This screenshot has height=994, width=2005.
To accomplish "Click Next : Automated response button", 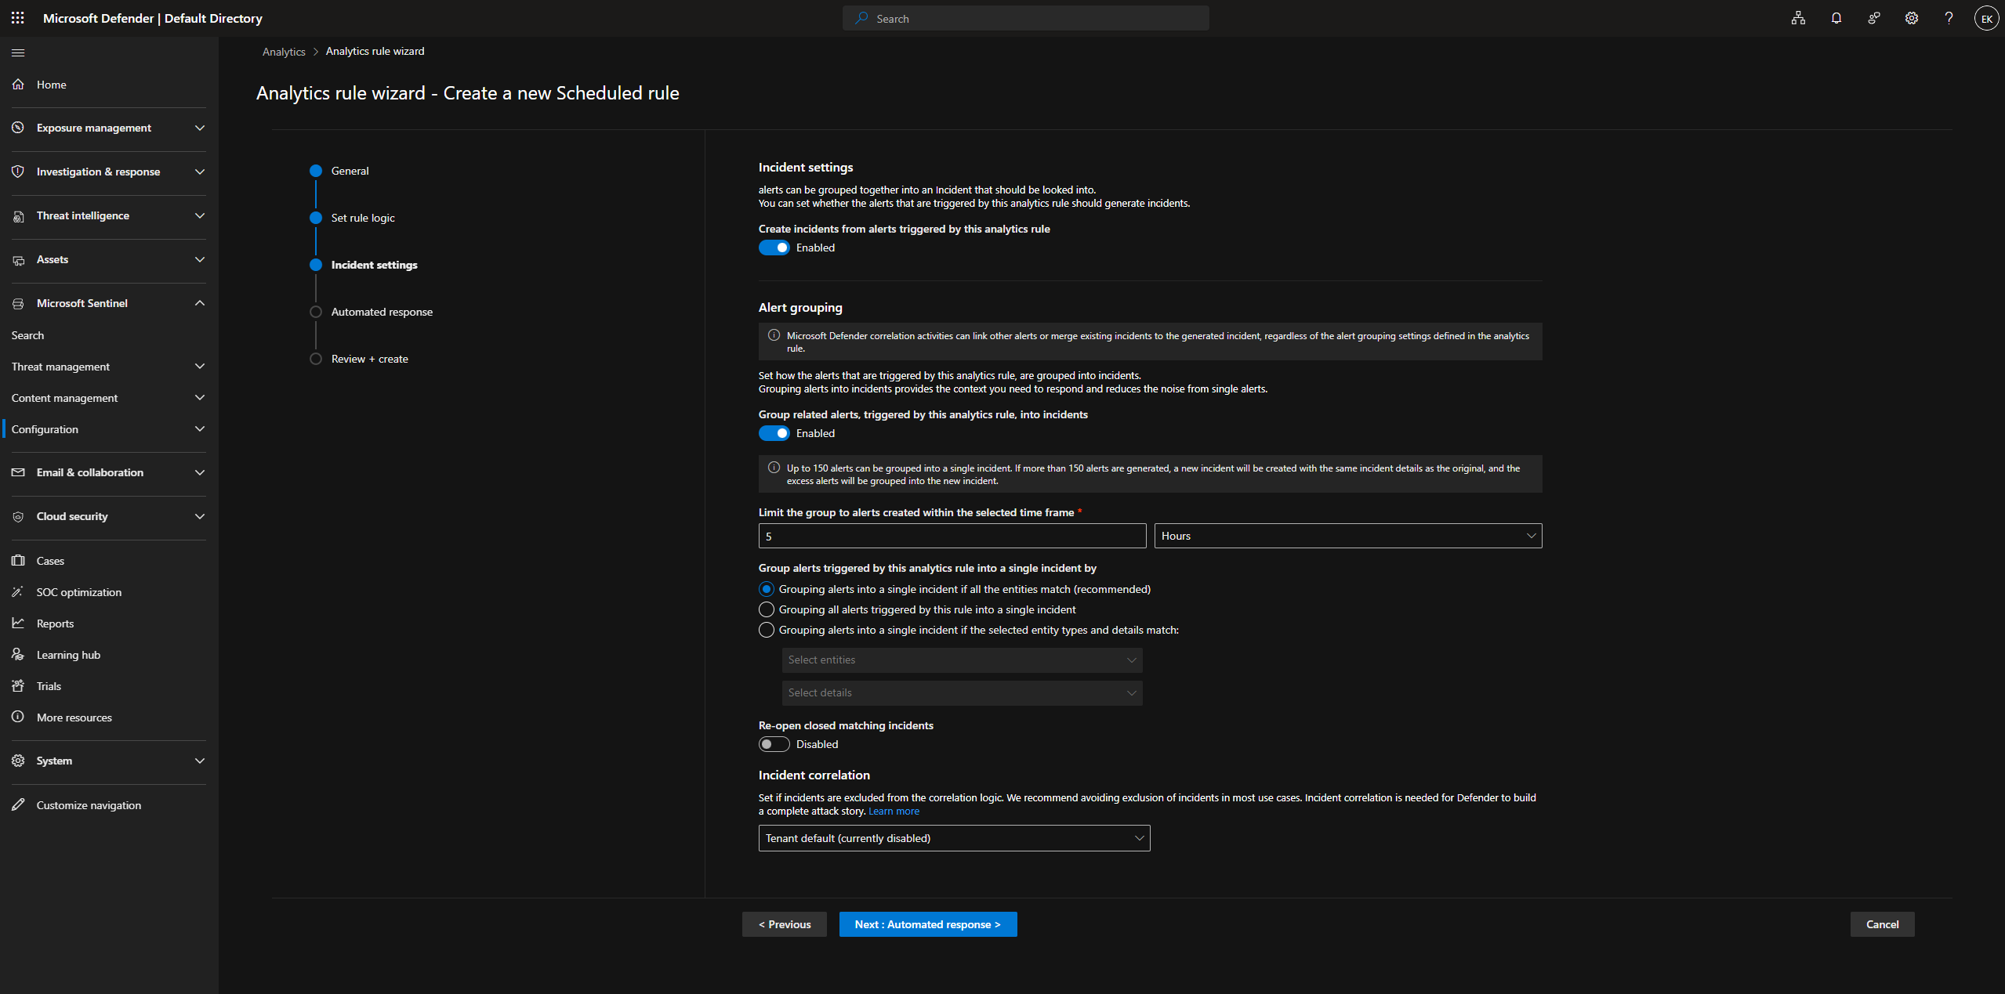I will coord(927,924).
